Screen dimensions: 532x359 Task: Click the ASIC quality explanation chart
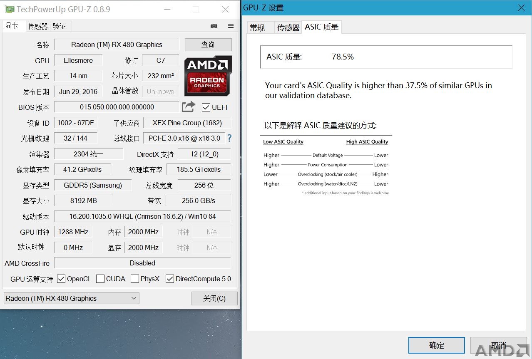click(x=326, y=166)
